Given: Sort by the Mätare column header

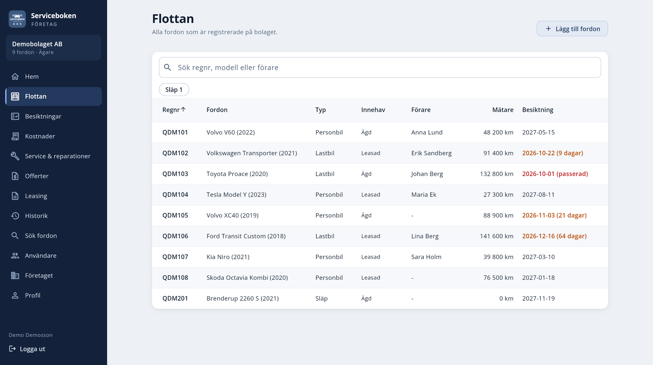Looking at the screenshot, I should click(x=503, y=110).
